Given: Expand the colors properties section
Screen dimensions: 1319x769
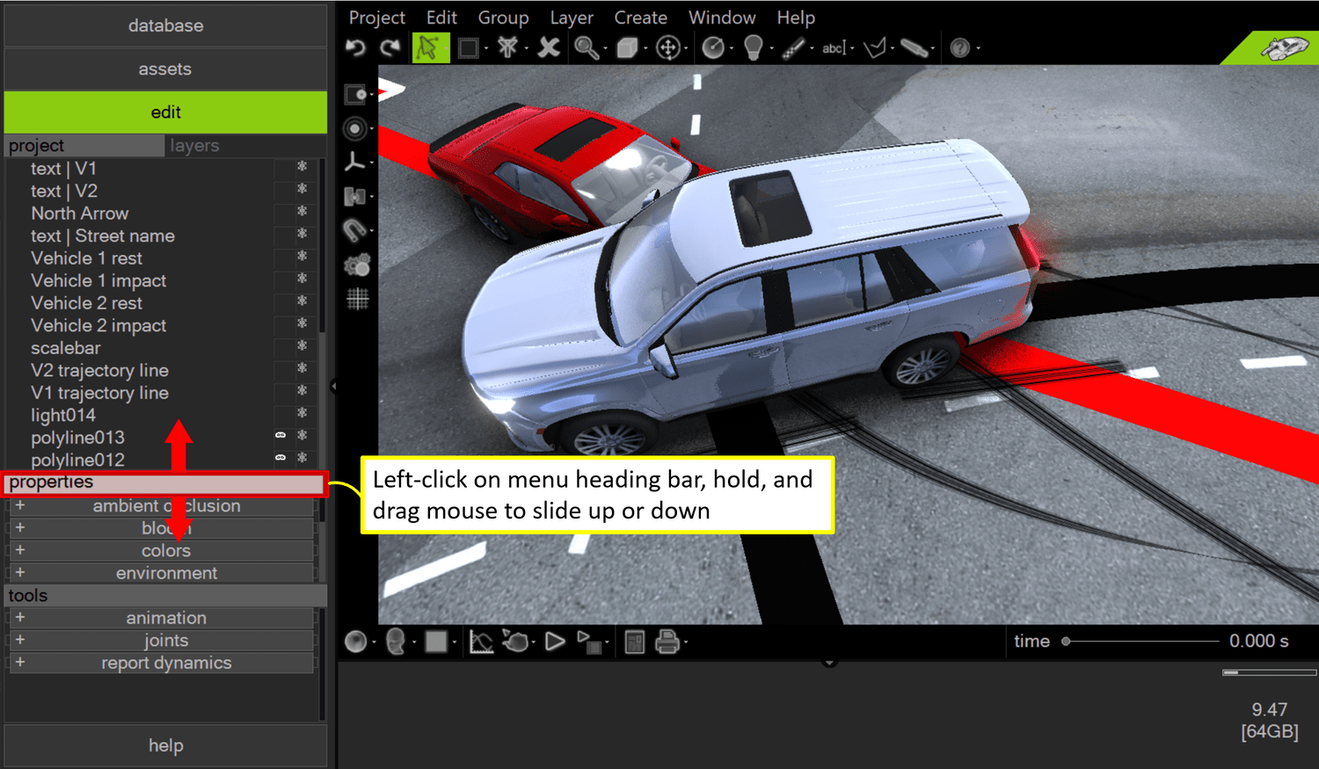Looking at the screenshot, I should coord(19,550).
